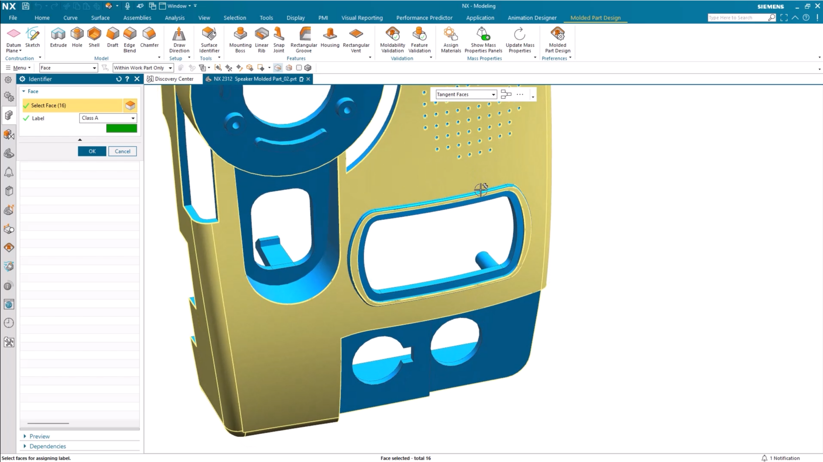The width and height of the screenshot is (823, 462).
Task: Reset the Identifier dialog
Action: click(x=119, y=79)
